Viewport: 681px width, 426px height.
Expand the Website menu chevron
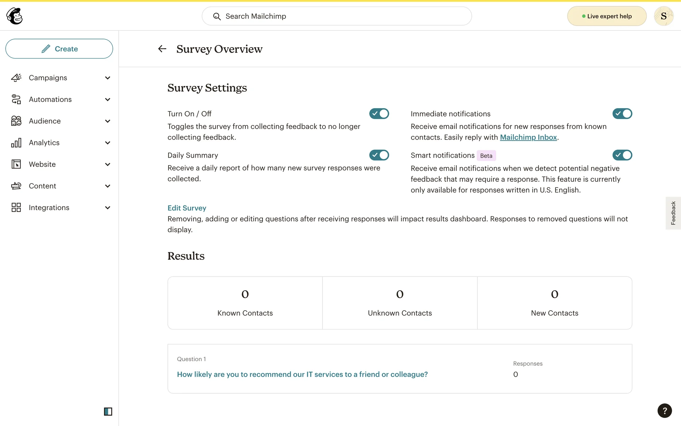coord(107,164)
